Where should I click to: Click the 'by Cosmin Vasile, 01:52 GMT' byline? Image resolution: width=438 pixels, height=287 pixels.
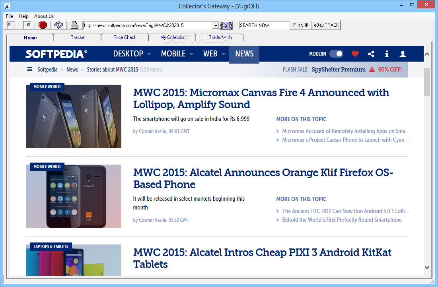click(x=161, y=220)
